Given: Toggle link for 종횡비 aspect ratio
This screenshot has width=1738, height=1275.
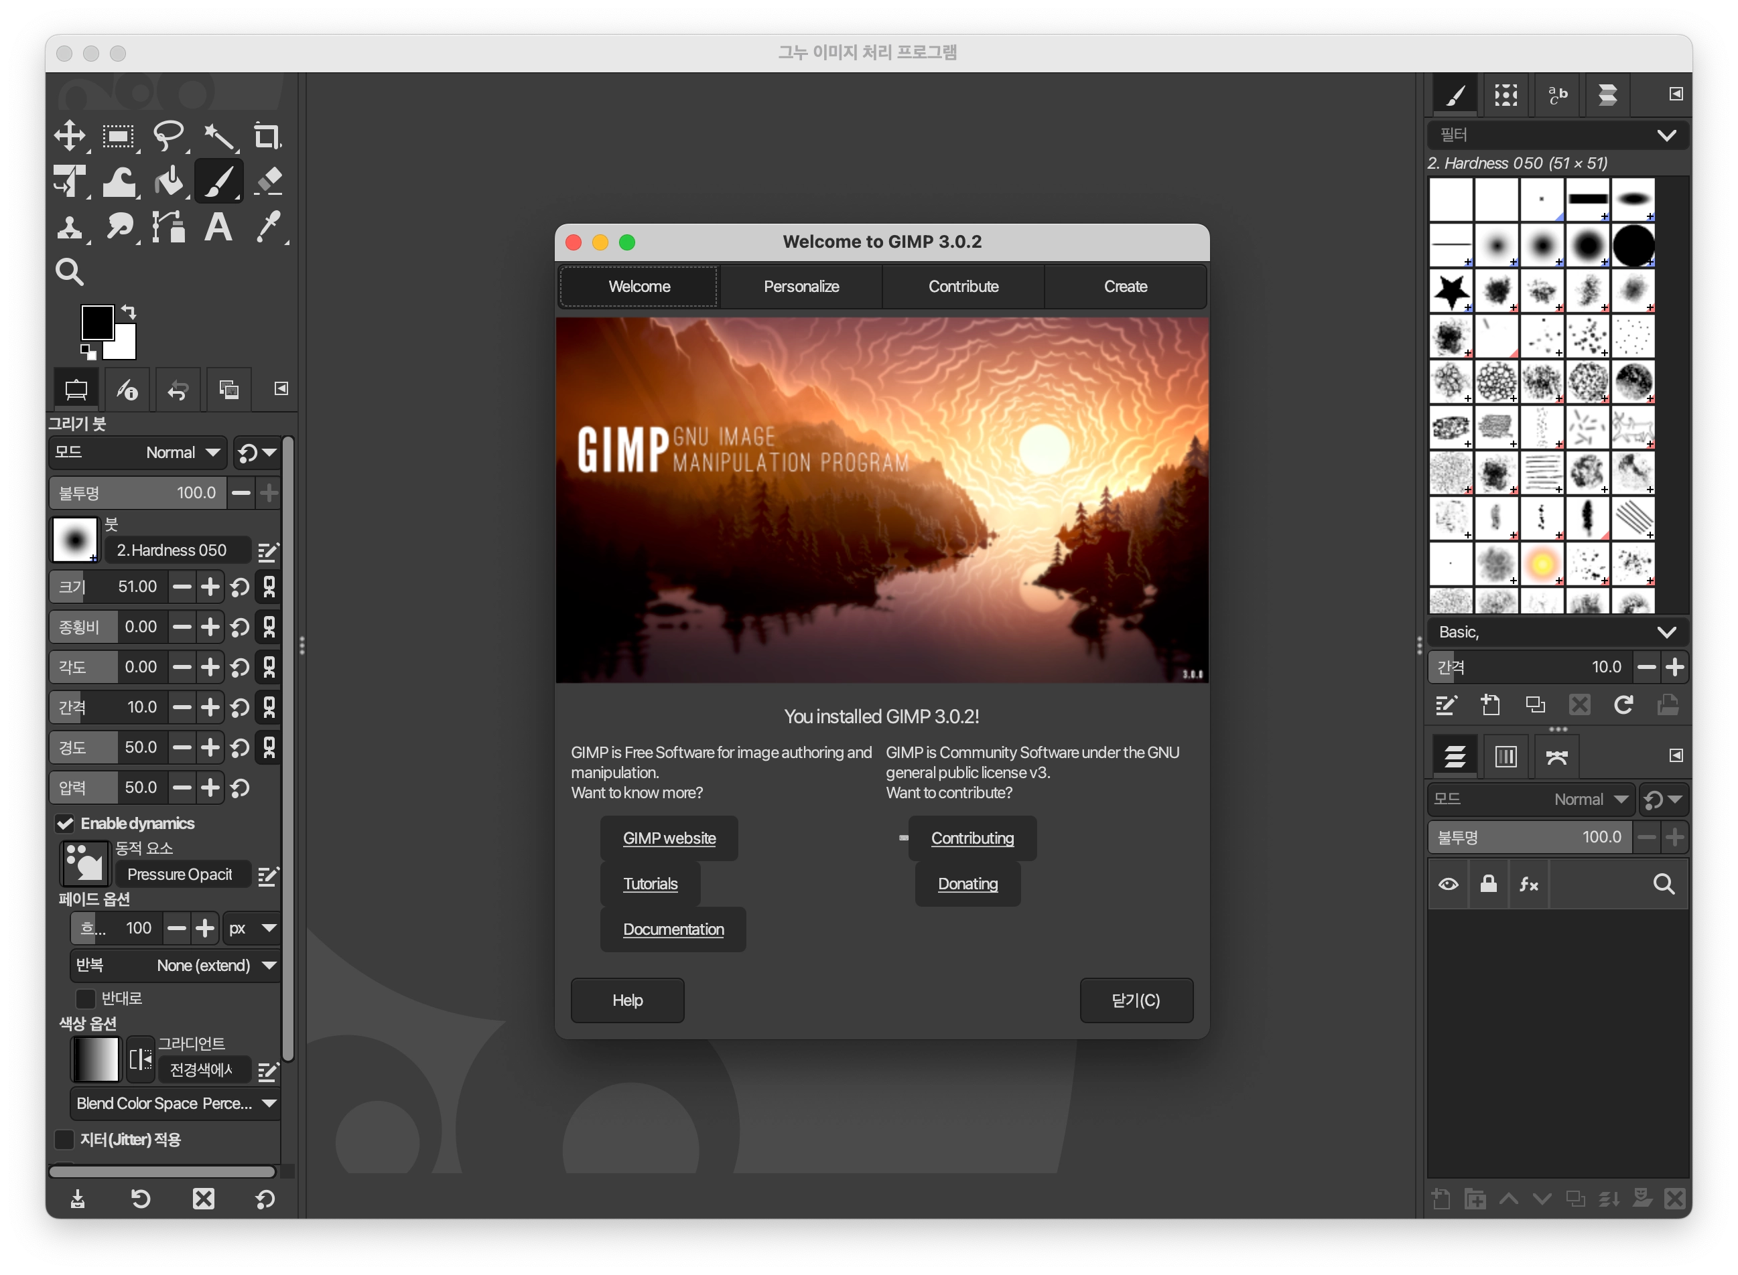Looking at the screenshot, I should [269, 627].
